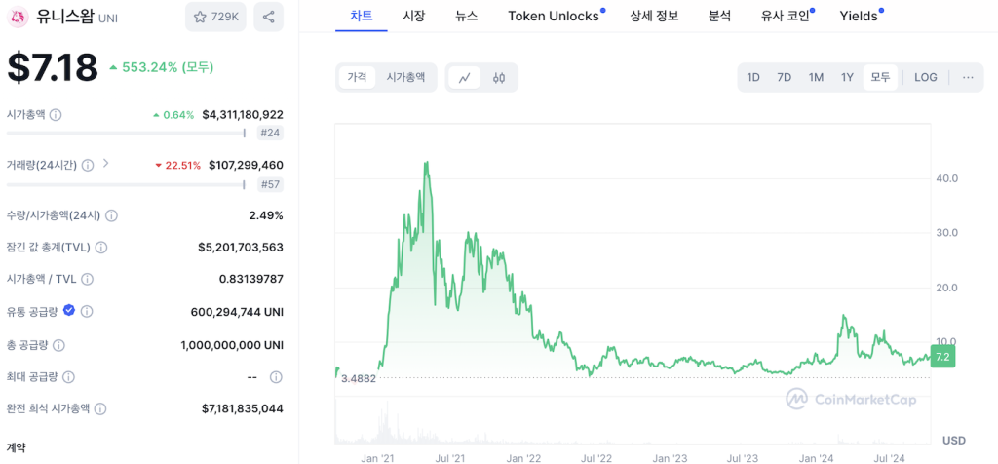Click the market cap rank progress bar
The height and width of the screenshot is (464, 998).
tap(126, 133)
